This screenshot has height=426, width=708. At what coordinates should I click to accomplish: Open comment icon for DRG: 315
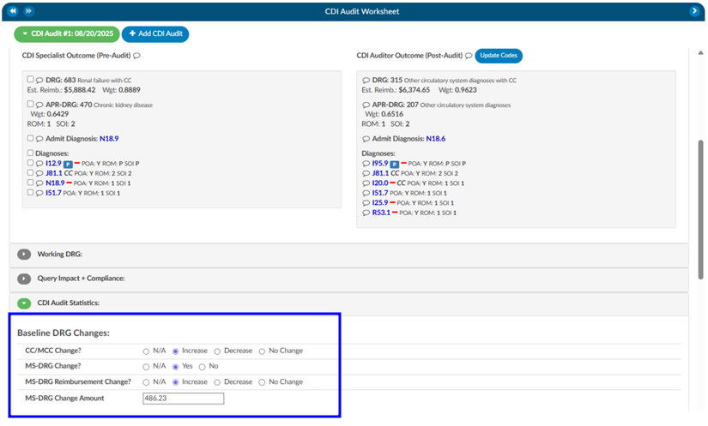coord(366,81)
